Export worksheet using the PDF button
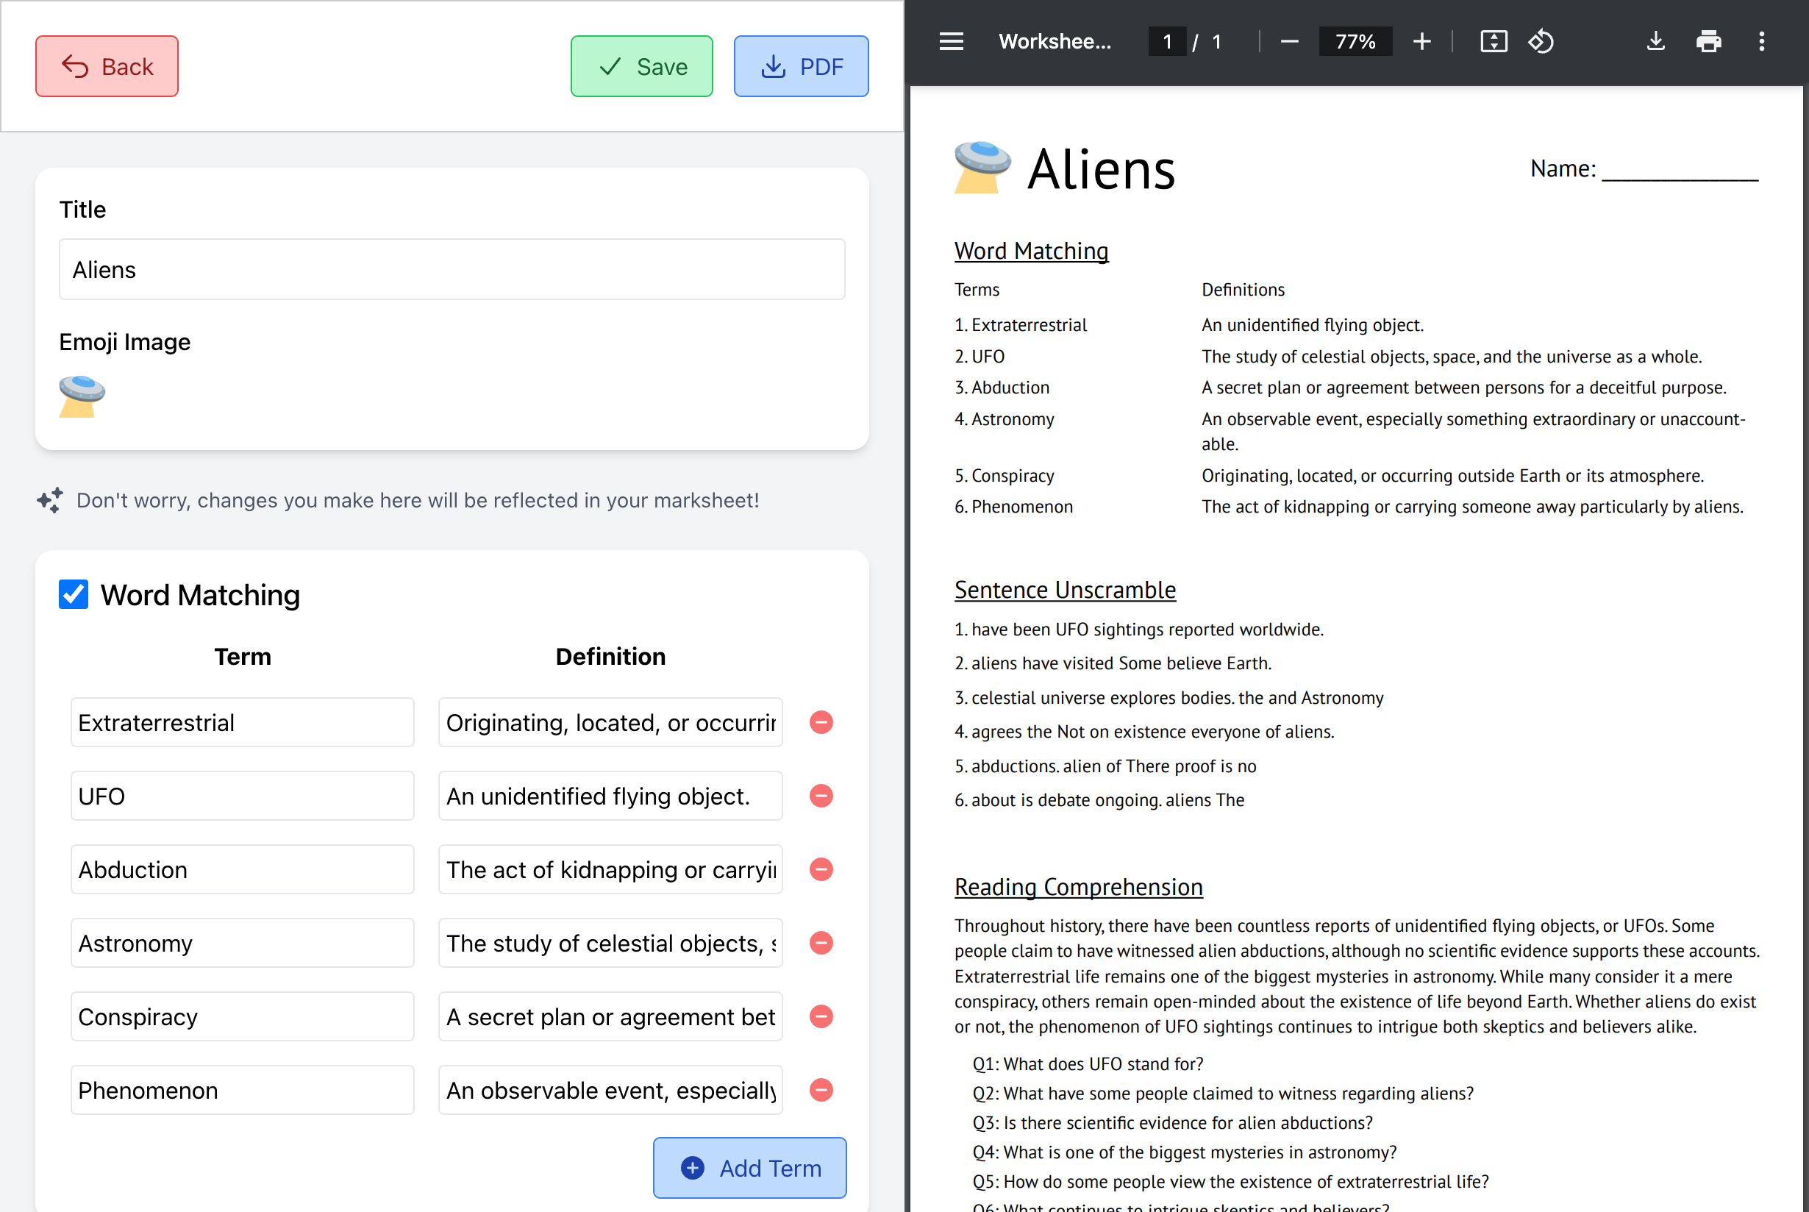This screenshot has width=1809, height=1212. tap(801, 66)
